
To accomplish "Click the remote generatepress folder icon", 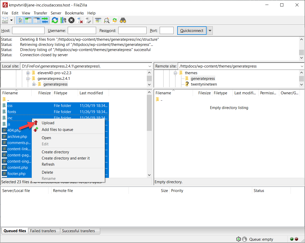I will pyautogui.click(x=187, y=78).
